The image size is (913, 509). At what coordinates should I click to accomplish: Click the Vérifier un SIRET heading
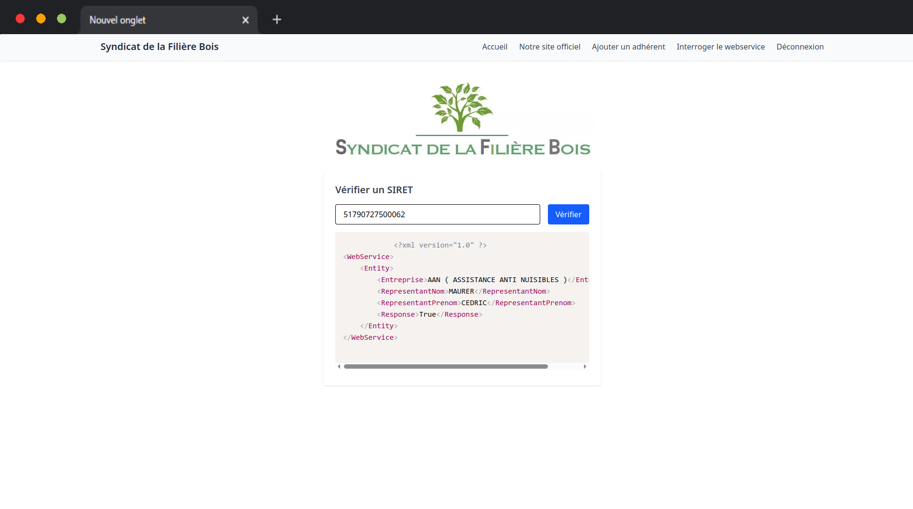point(374,190)
